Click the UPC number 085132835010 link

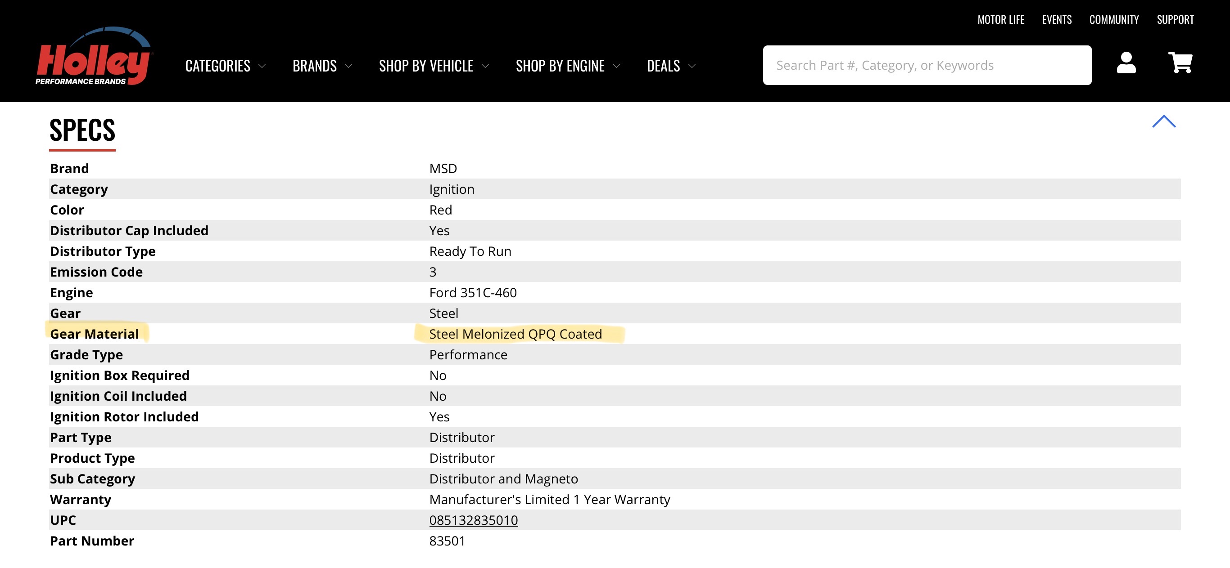click(x=473, y=520)
